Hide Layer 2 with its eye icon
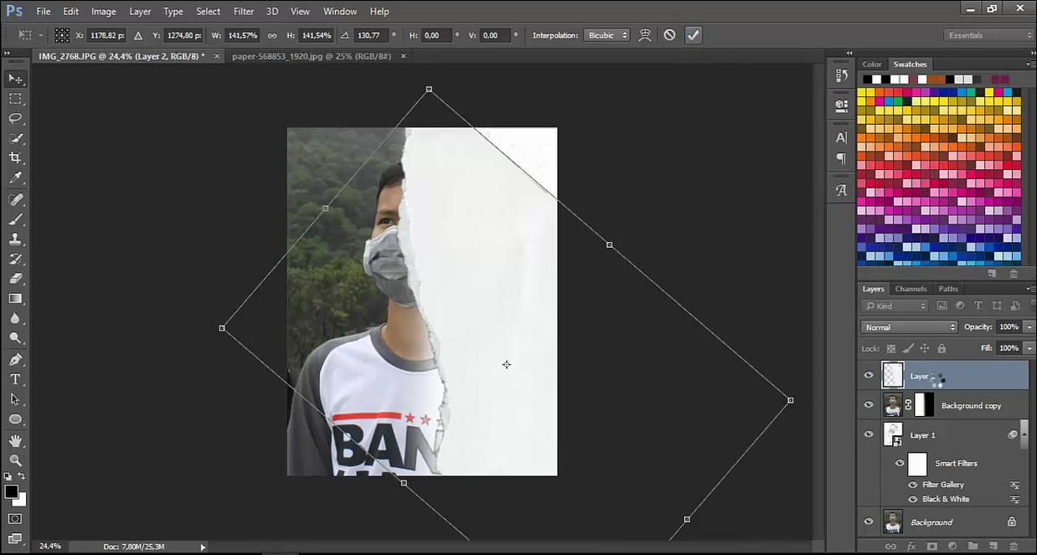The width and height of the screenshot is (1037, 555). pyautogui.click(x=869, y=376)
